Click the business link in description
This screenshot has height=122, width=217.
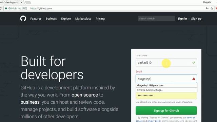coord(30,102)
